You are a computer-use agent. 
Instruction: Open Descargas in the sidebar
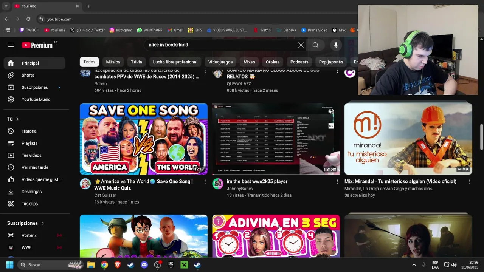point(34,192)
